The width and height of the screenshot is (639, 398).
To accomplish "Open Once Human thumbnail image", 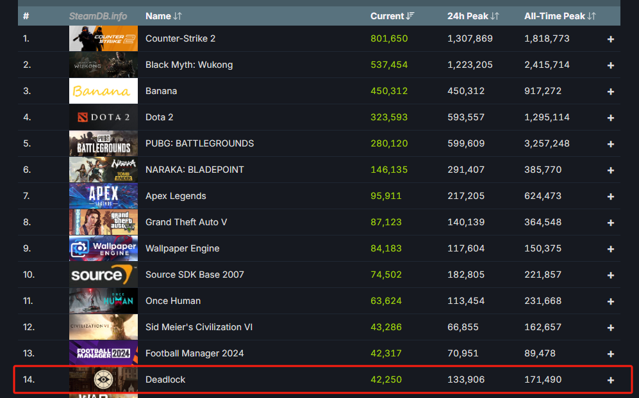I will [104, 301].
